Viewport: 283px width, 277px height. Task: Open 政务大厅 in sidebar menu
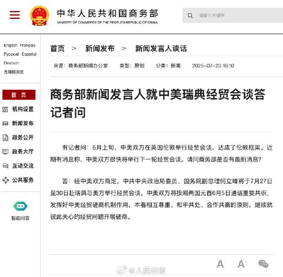23,152
